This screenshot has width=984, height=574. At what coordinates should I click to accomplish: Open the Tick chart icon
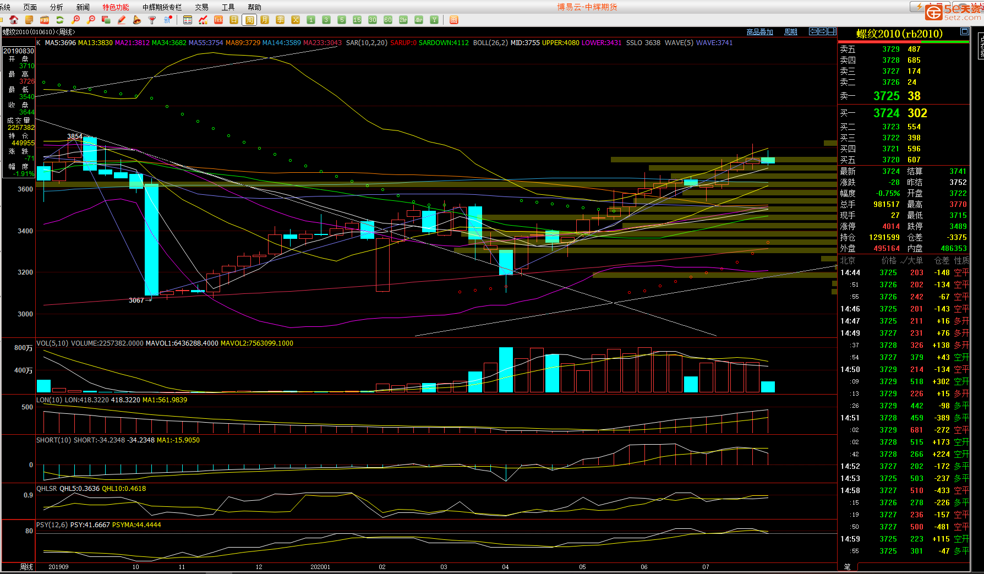[x=218, y=20]
